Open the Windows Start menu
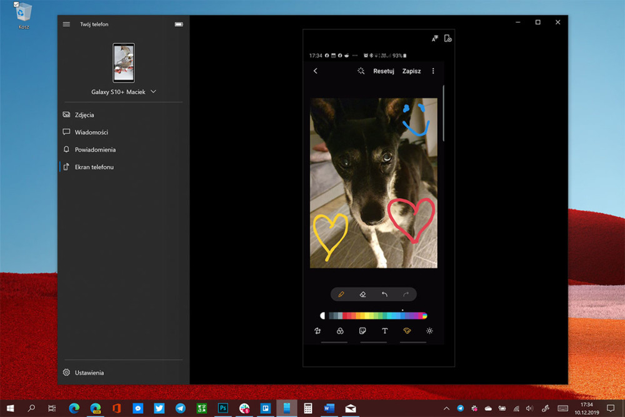Image resolution: width=625 pixels, height=417 pixels. pos(11,408)
